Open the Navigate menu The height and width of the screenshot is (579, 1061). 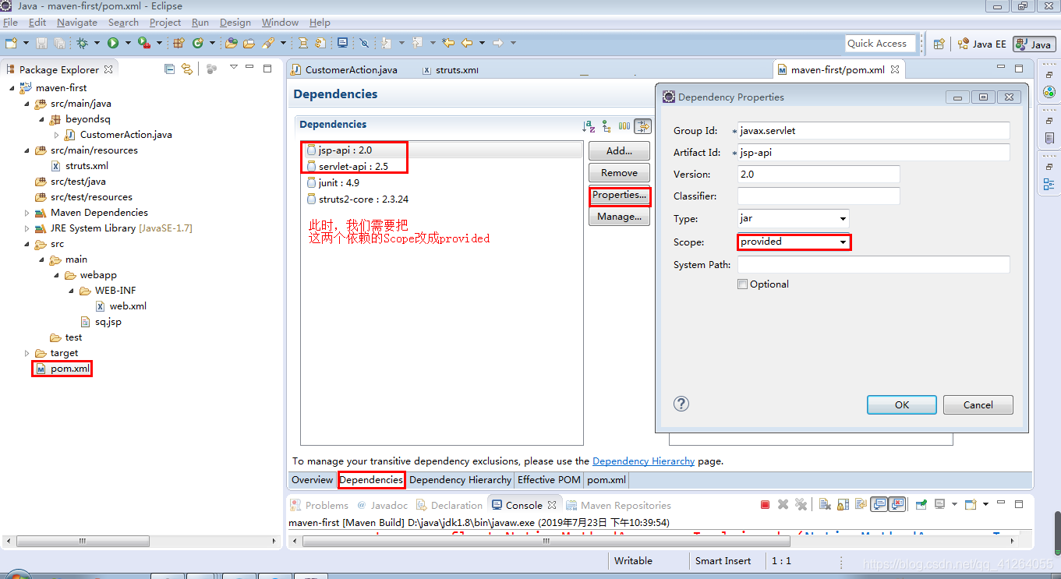(x=78, y=23)
